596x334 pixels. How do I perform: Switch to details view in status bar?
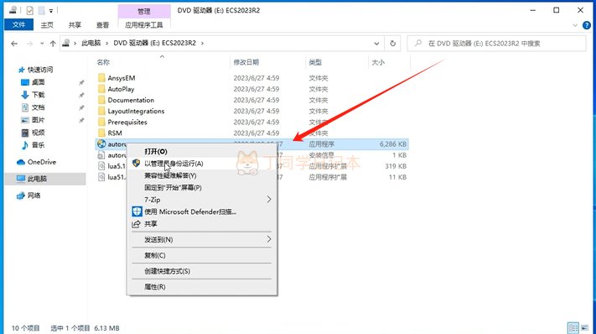click(x=573, y=327)
